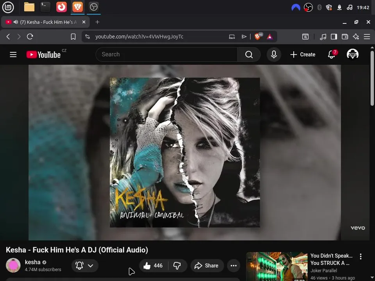The image size is (375, 281).
Task: Like the video with 446 likes
Action: (153, 265)
